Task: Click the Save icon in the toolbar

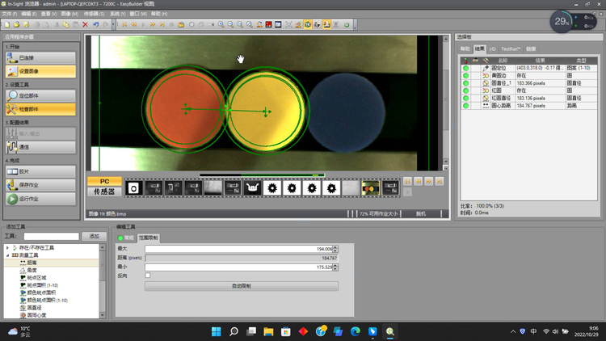Action: tap(27, 24)
